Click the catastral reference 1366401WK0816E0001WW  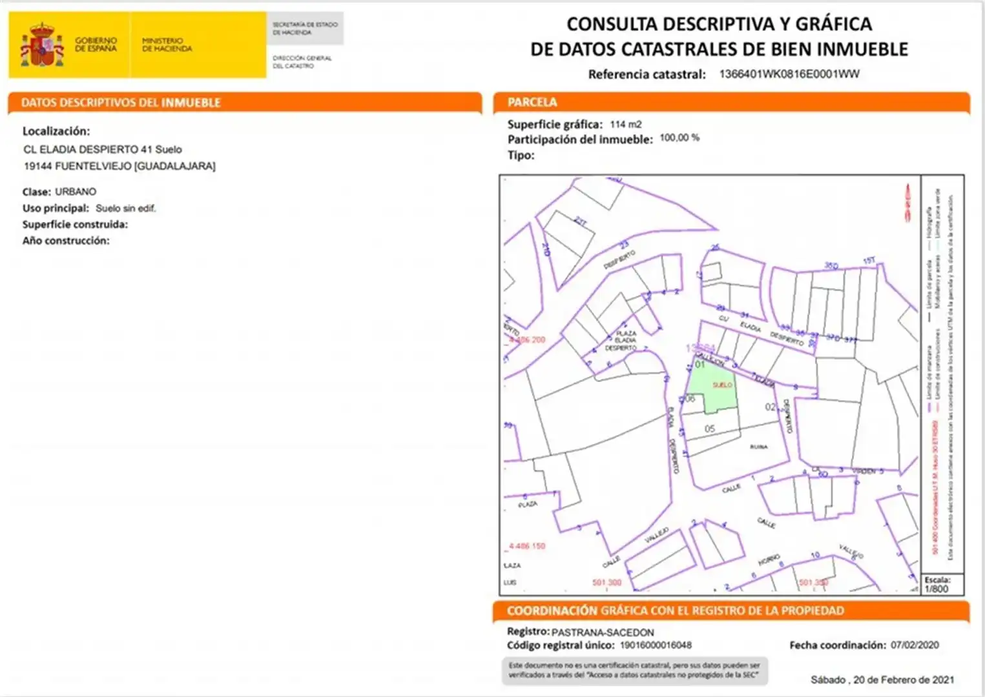(789, 74)
